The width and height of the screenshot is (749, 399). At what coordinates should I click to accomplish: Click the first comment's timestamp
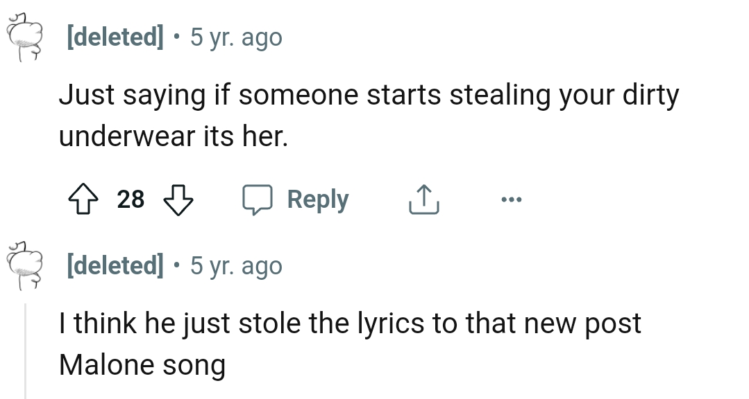(235, 37)
